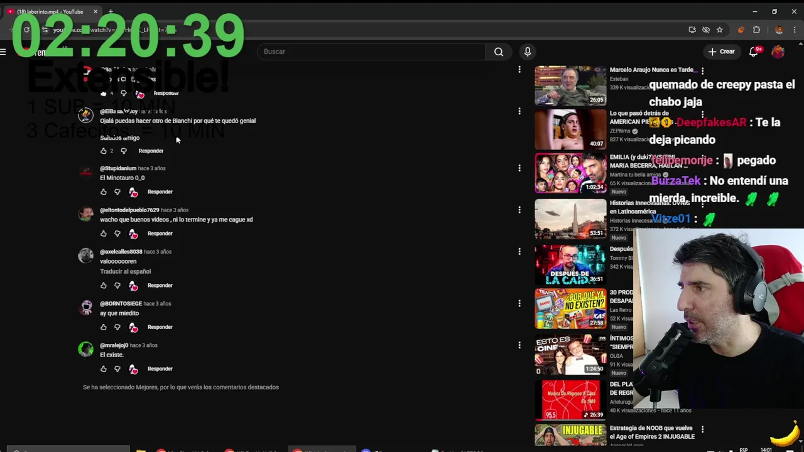
Task: Click the orange extension icon in Chrome toolbar
Action: click(741, 30)
